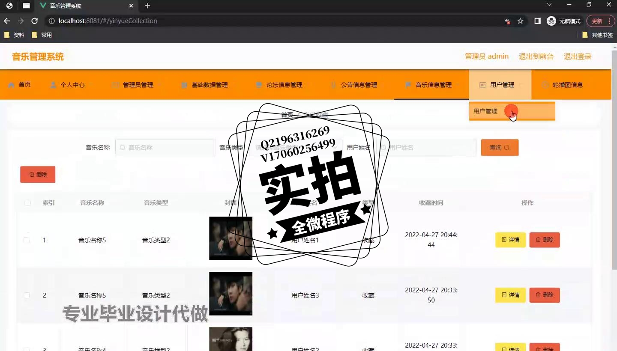Expand the 用户管理 top menu
This screenshot has height=351, width=617.
(x=500, y=85)
